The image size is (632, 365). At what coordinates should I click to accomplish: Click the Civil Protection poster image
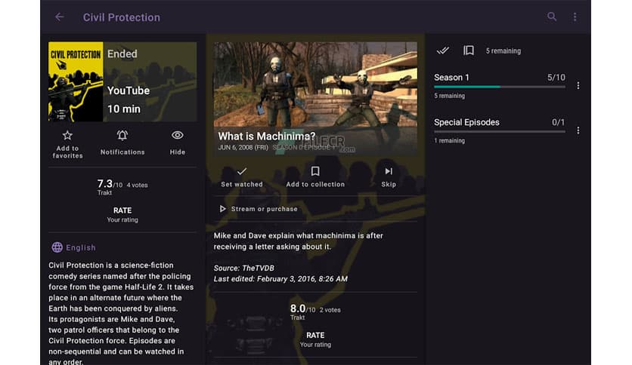pyautogui.click(x=76, y=81)
